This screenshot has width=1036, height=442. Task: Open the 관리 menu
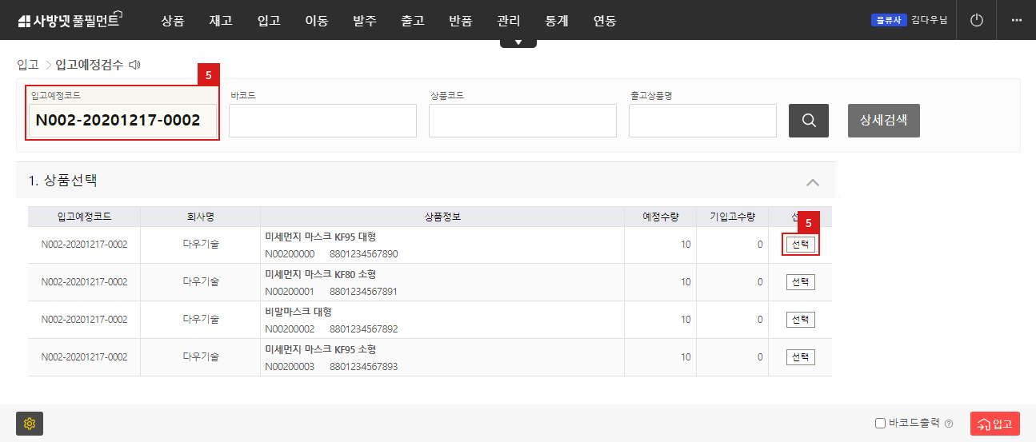509,21
